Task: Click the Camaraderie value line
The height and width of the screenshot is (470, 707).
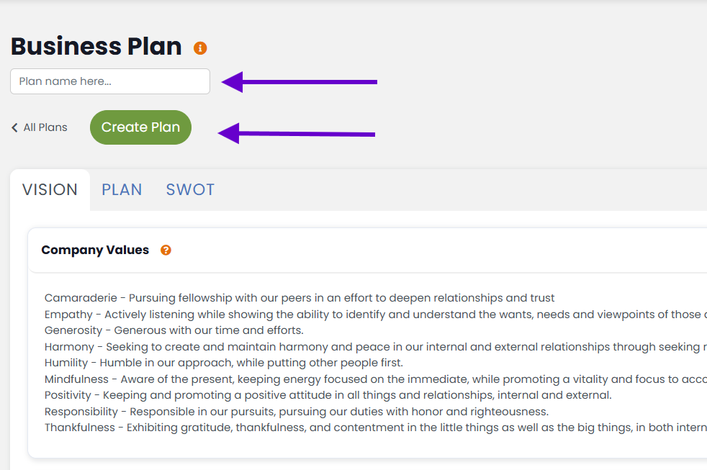Action: [300, 298]
